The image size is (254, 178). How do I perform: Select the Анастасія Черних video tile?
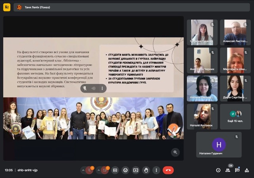(x=202, y=60)
